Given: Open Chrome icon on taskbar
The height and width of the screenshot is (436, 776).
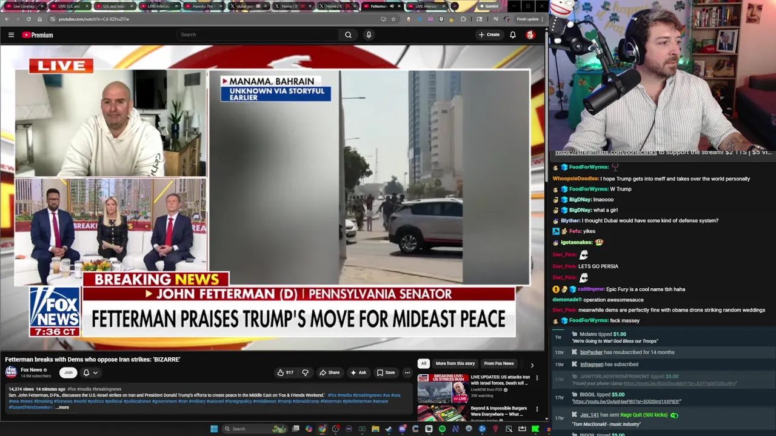Looking at the screenshot, I should (x=322, y=429).
